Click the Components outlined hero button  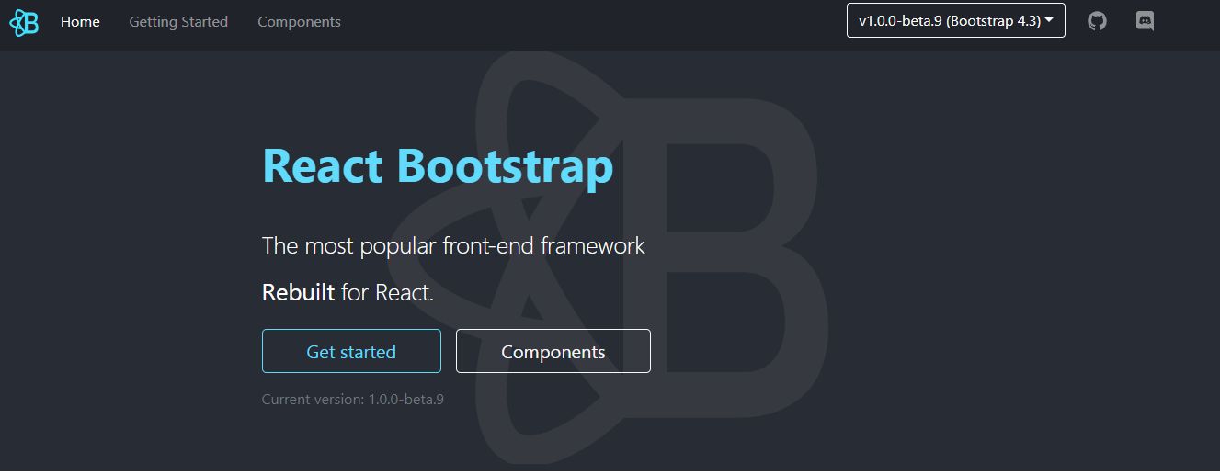point(553,351)
